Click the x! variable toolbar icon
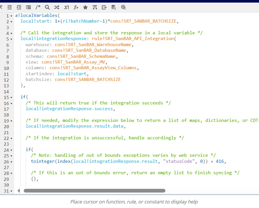The width and height of the screenshot is (259, 208). [66, 7]
